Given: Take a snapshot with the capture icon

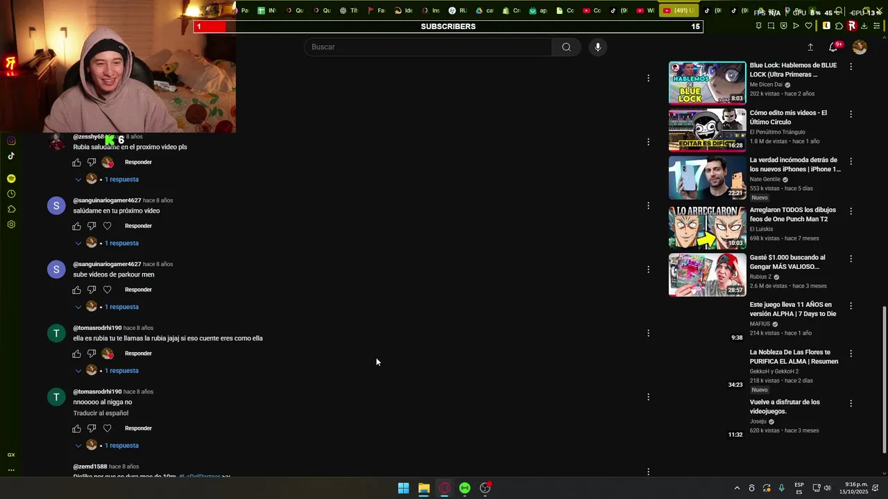Looking at the screenshot, I should (x=771, y=26).
